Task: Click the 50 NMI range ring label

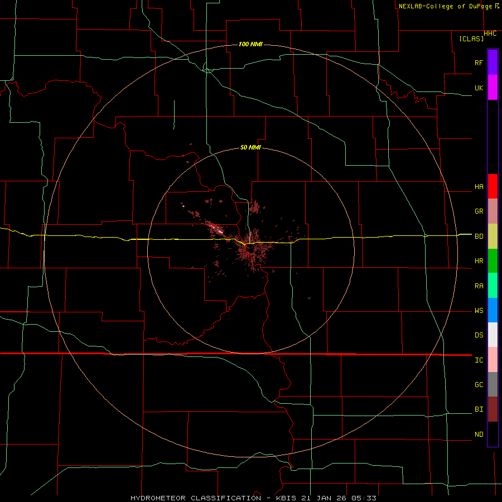Action: [x=250, y=147]
